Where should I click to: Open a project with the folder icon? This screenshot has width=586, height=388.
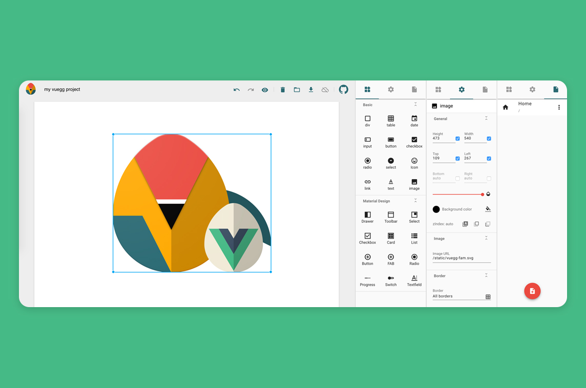click(297, 90)
